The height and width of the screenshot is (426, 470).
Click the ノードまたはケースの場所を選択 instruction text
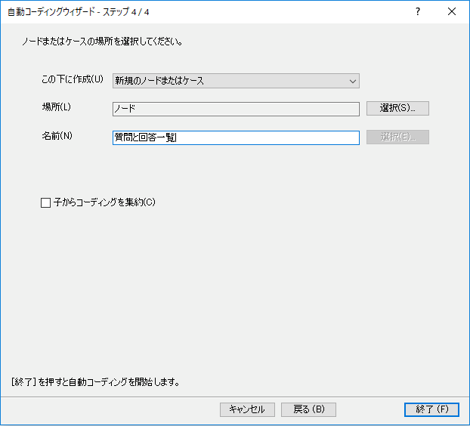point(102,42)
